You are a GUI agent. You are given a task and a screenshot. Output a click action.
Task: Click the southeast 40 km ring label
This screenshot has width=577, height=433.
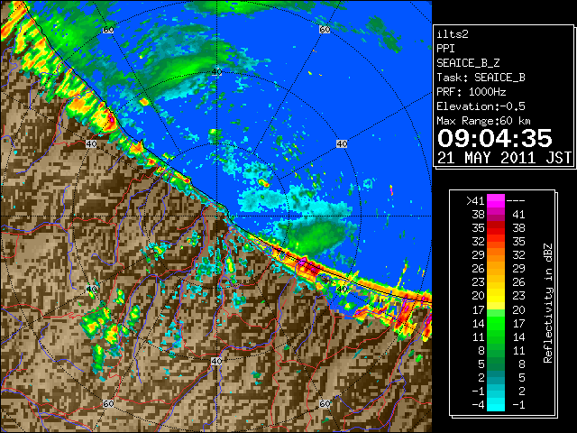(x=342, y=289)
